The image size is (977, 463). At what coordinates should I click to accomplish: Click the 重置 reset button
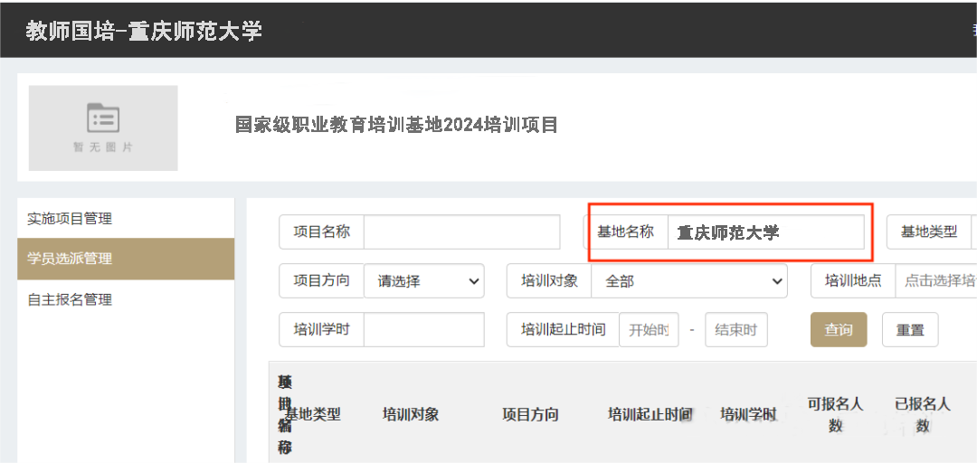(x=909, y=330)
